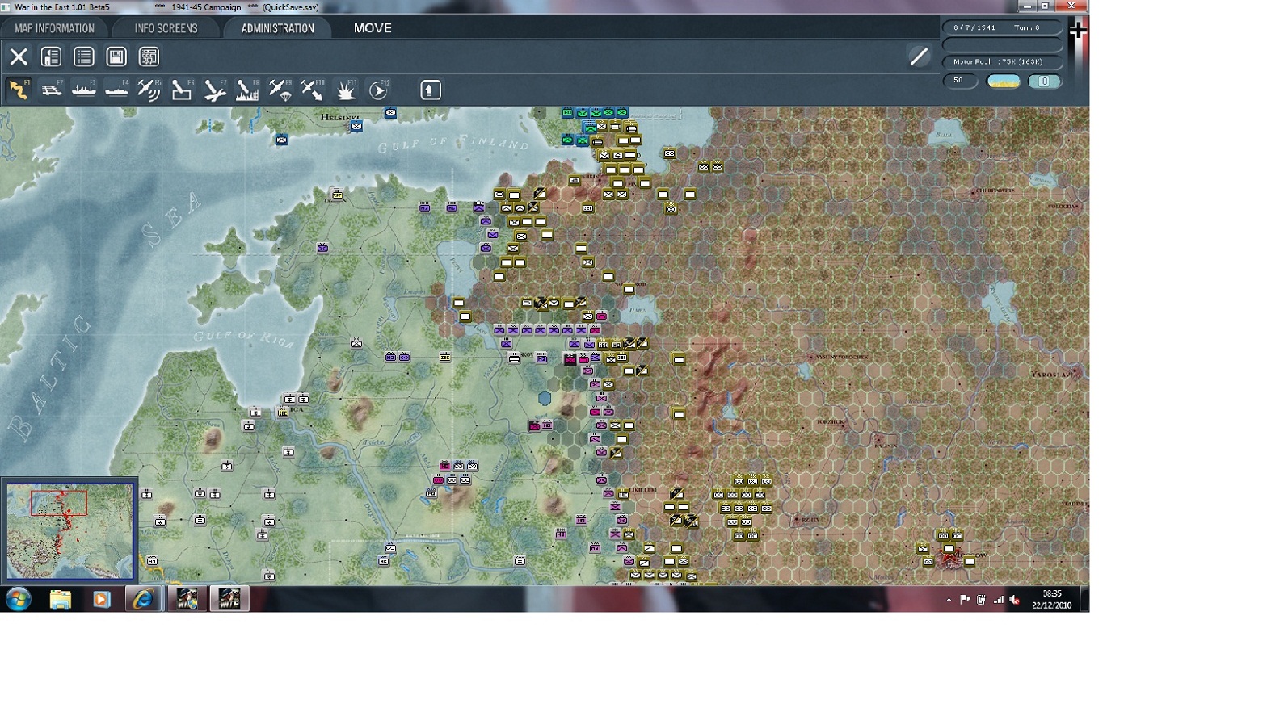Click the X exit icon in administration row
The image size is (1267, 712).
pyautogui.click(x=19, y=57)
